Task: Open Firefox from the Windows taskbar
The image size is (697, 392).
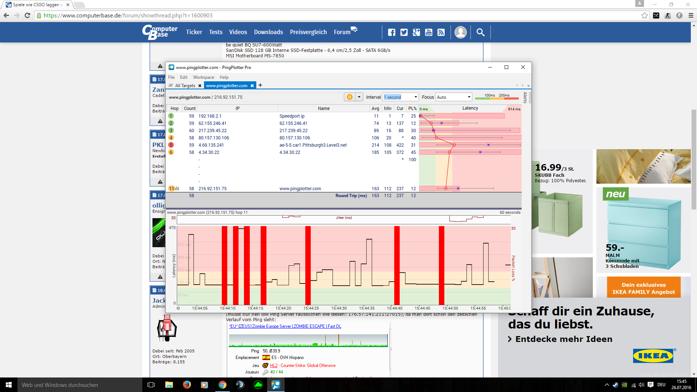Action: [x=187, y=385]
